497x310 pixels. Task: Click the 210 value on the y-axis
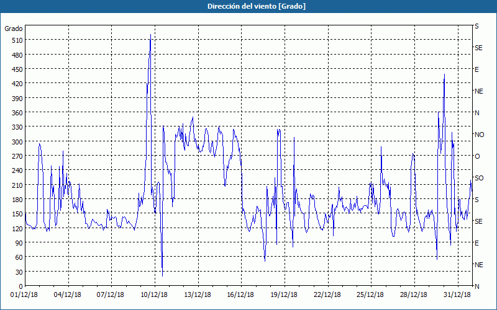pyautogui.click(x=17, y=185)
